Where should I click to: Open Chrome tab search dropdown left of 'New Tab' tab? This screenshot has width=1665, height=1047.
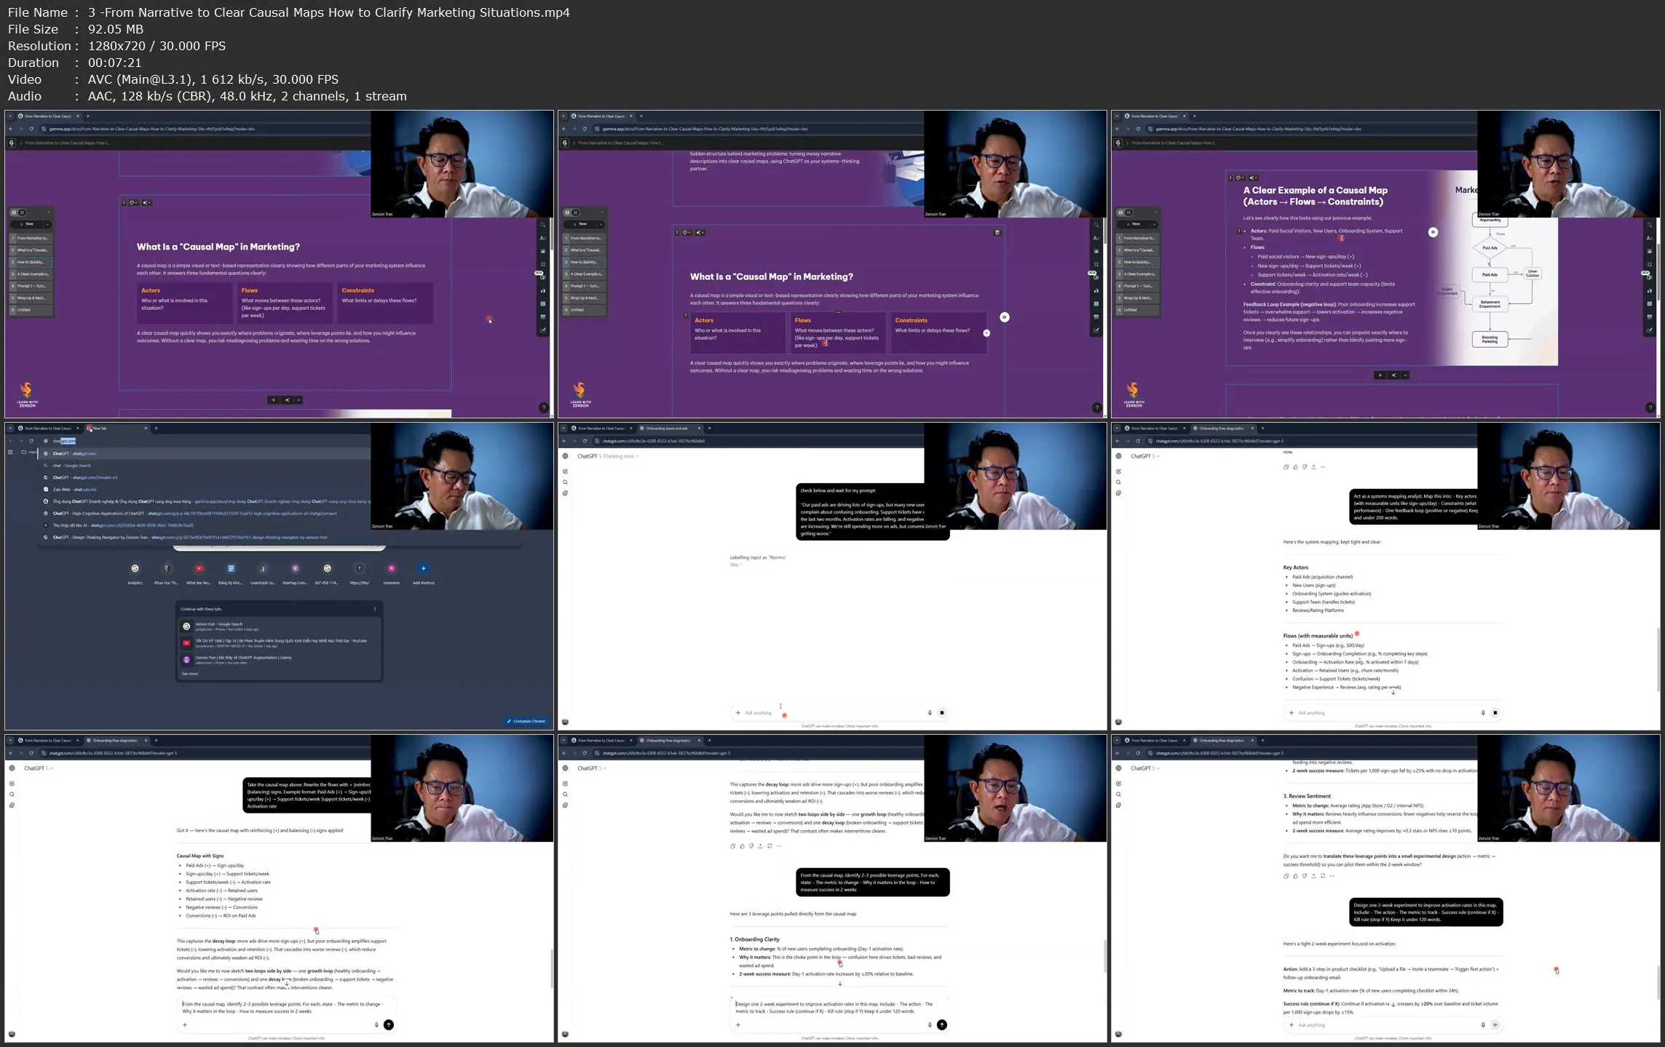10,429
